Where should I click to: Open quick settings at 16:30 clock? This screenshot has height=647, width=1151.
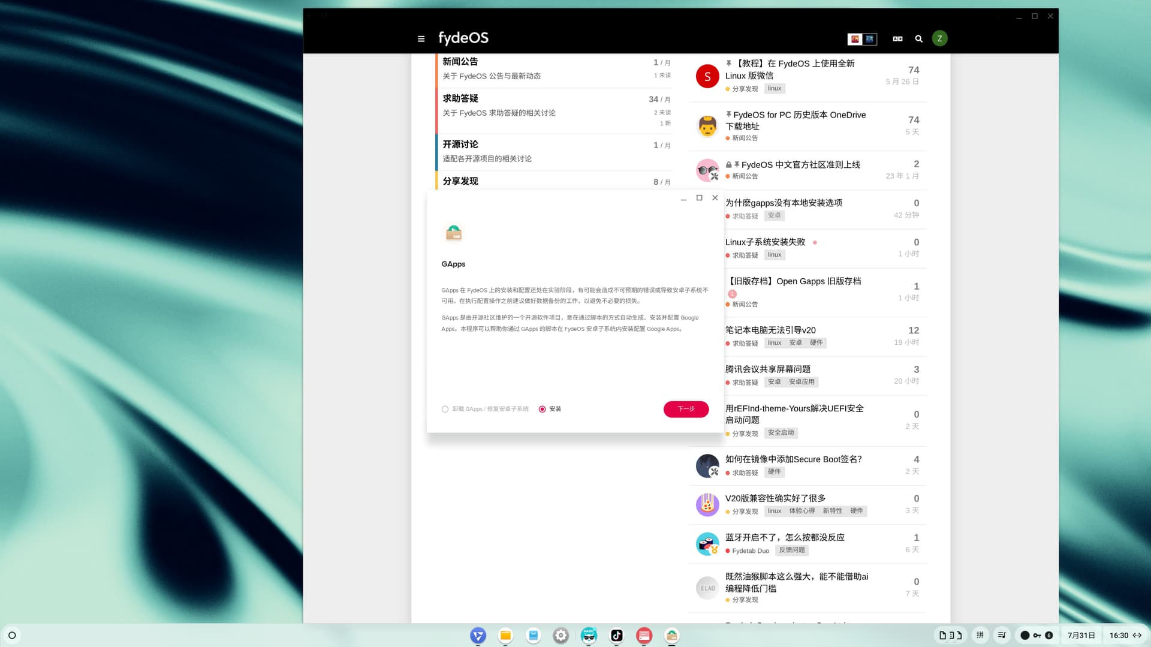[x=1125, y=635]
